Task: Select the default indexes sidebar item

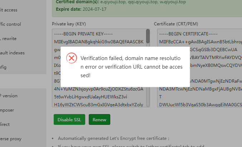Action: tap(12, 53)
